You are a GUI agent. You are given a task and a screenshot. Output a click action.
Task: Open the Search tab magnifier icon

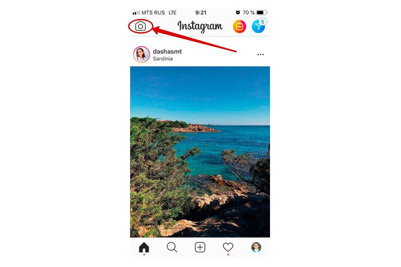coord(172,247)
